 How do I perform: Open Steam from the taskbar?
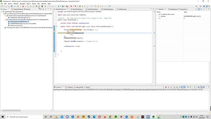(89, 117)
